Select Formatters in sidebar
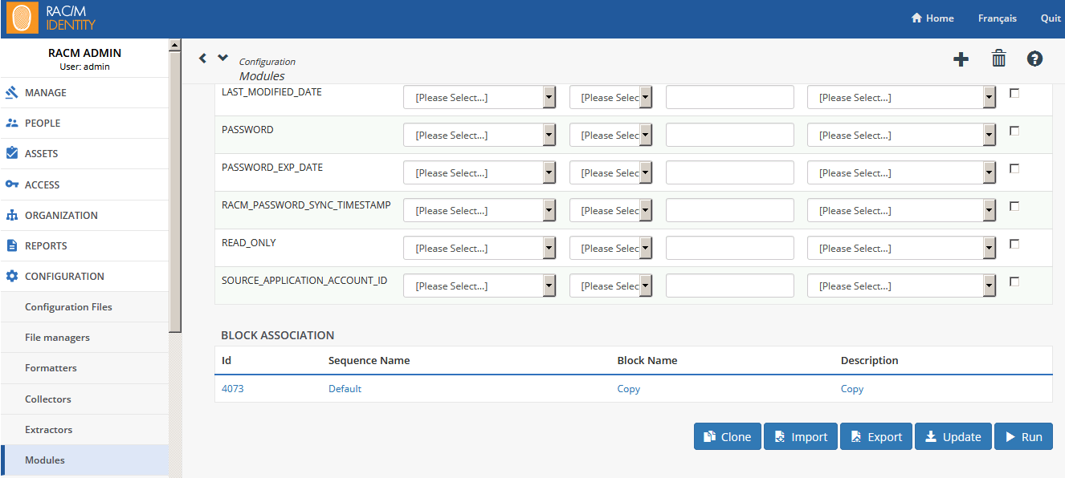 click(84, 368)
